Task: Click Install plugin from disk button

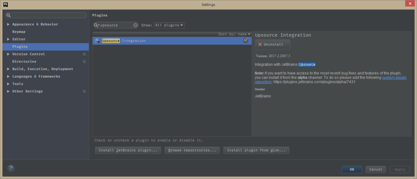Action: click(x=256, y=150)
